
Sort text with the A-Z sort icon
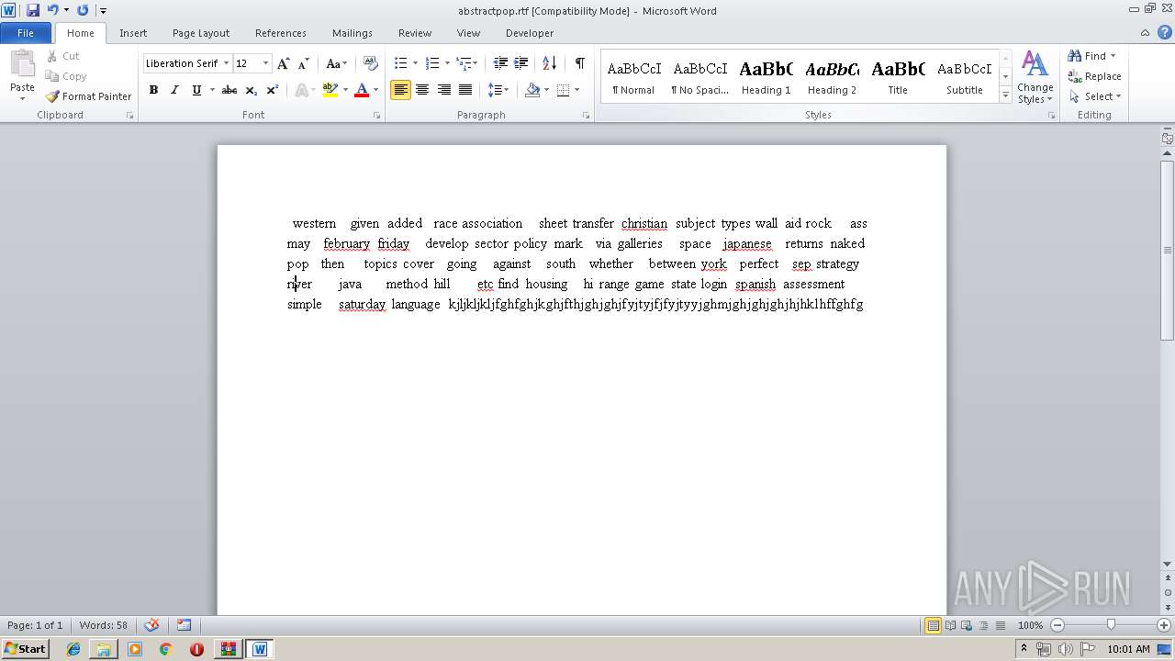tap(549, 63)
